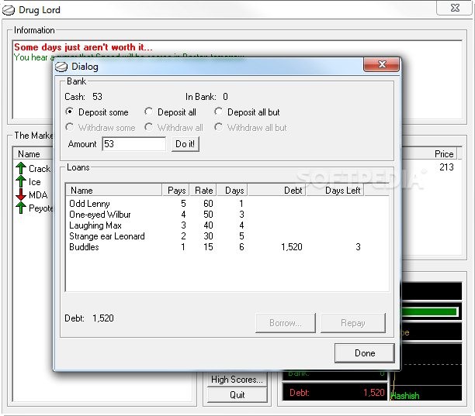Click the Borrow... button
The width and height of the screenshot is (475, 416).
(x=286, y=323)
